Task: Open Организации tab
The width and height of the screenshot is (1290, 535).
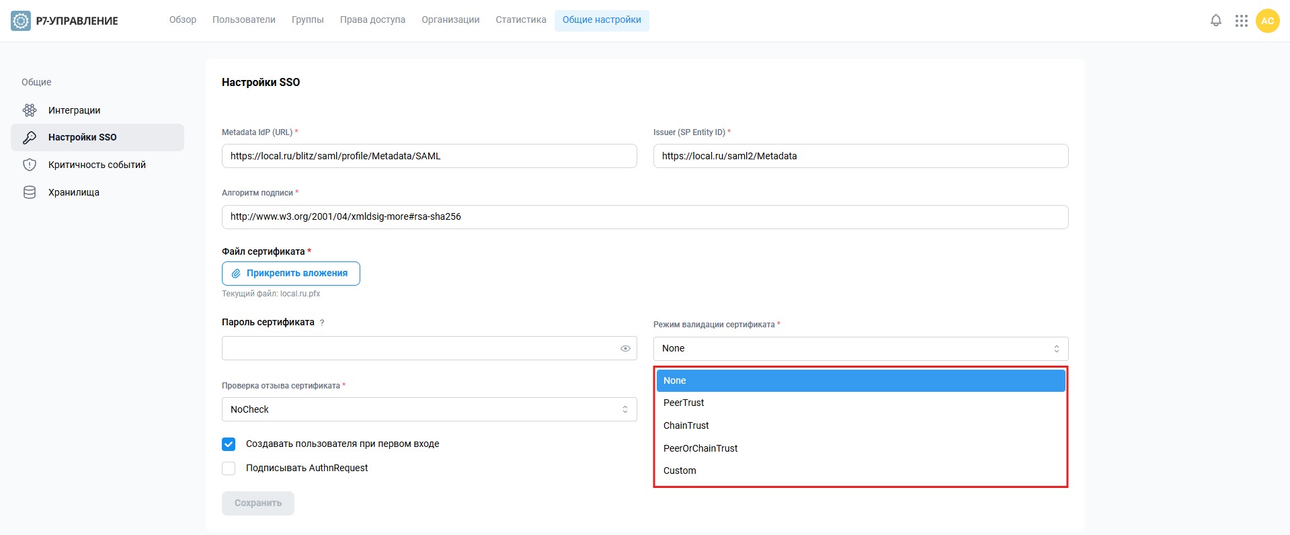Action: click(450, 20)
